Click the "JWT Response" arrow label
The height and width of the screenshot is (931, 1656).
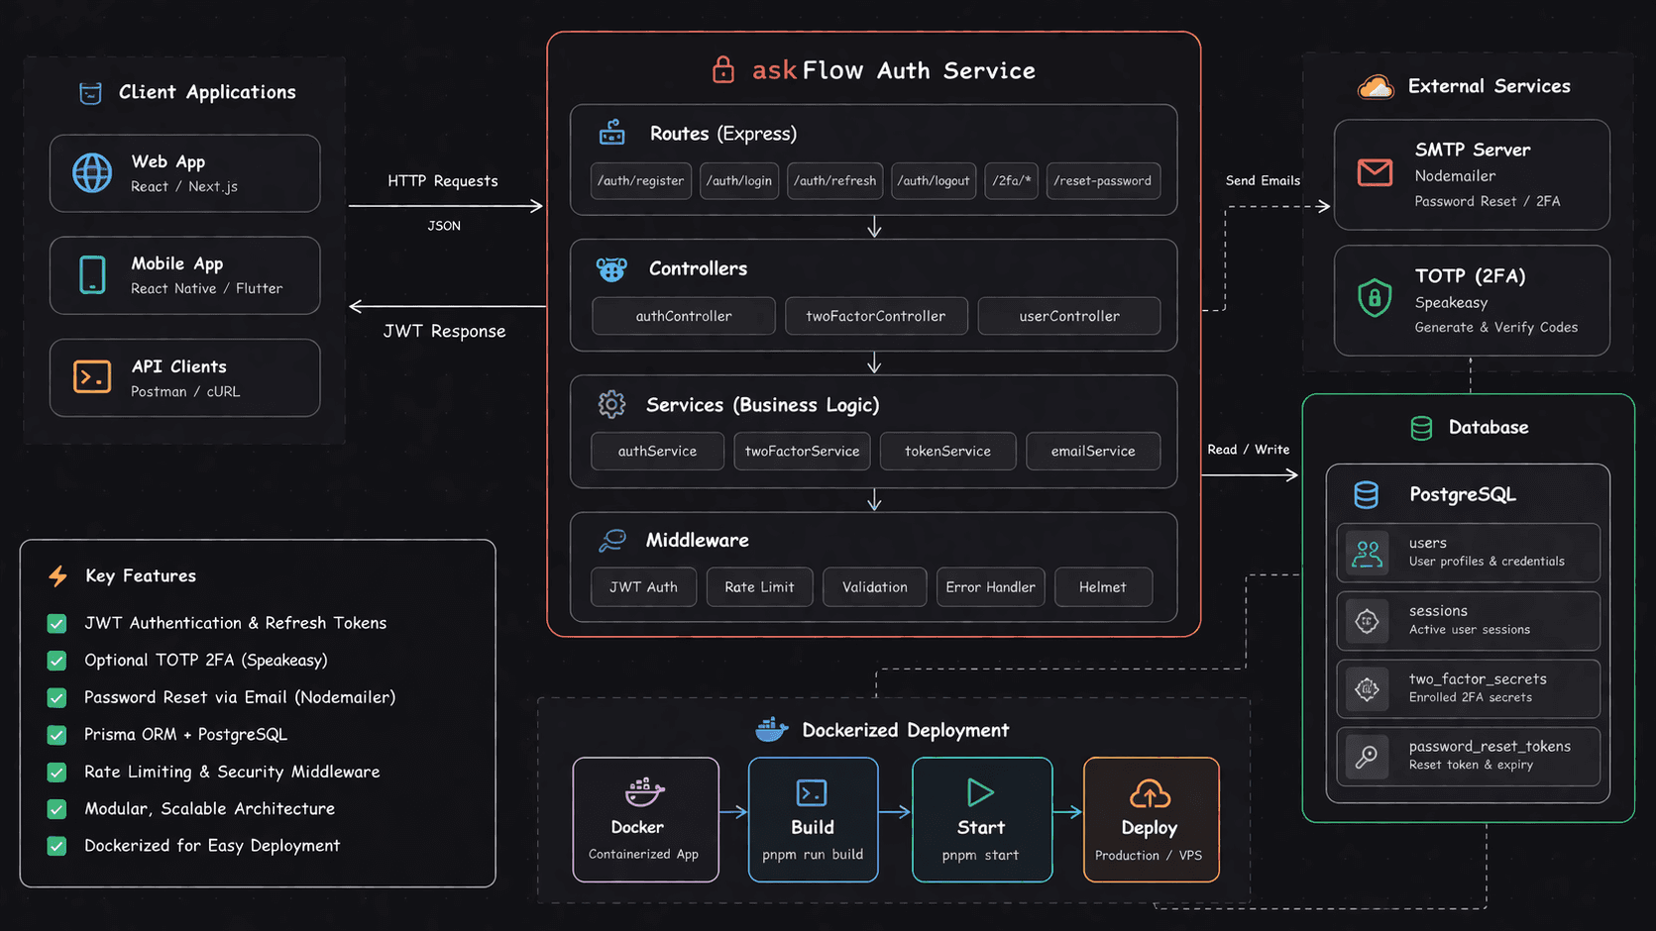[x=444, y=332]
